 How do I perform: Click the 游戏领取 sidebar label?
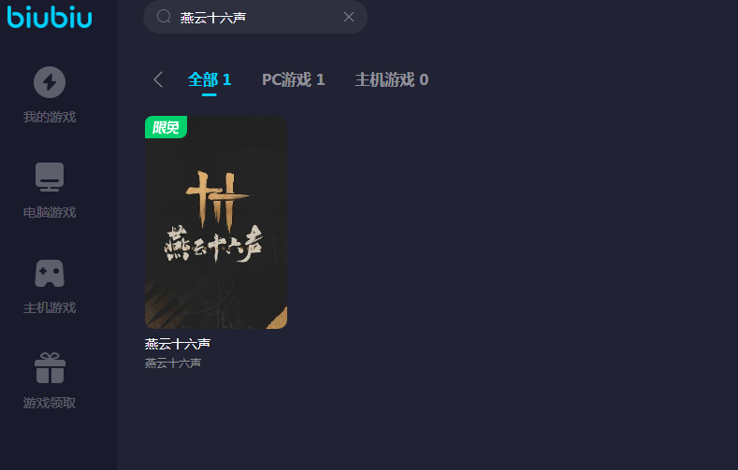(50, 403)
